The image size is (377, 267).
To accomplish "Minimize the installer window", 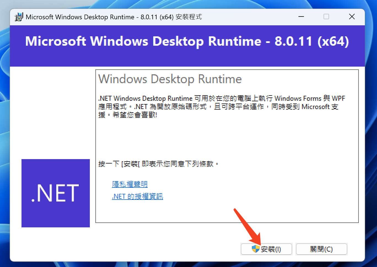I will click(301, 17).
